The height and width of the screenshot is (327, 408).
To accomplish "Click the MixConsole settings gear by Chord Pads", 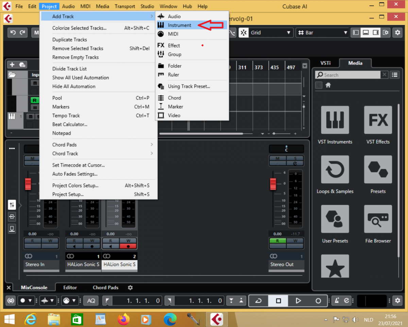I will coord(130,287).
